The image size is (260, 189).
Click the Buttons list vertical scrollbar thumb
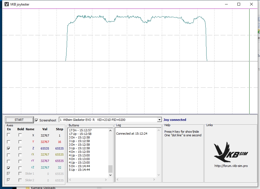click(111, 169)
